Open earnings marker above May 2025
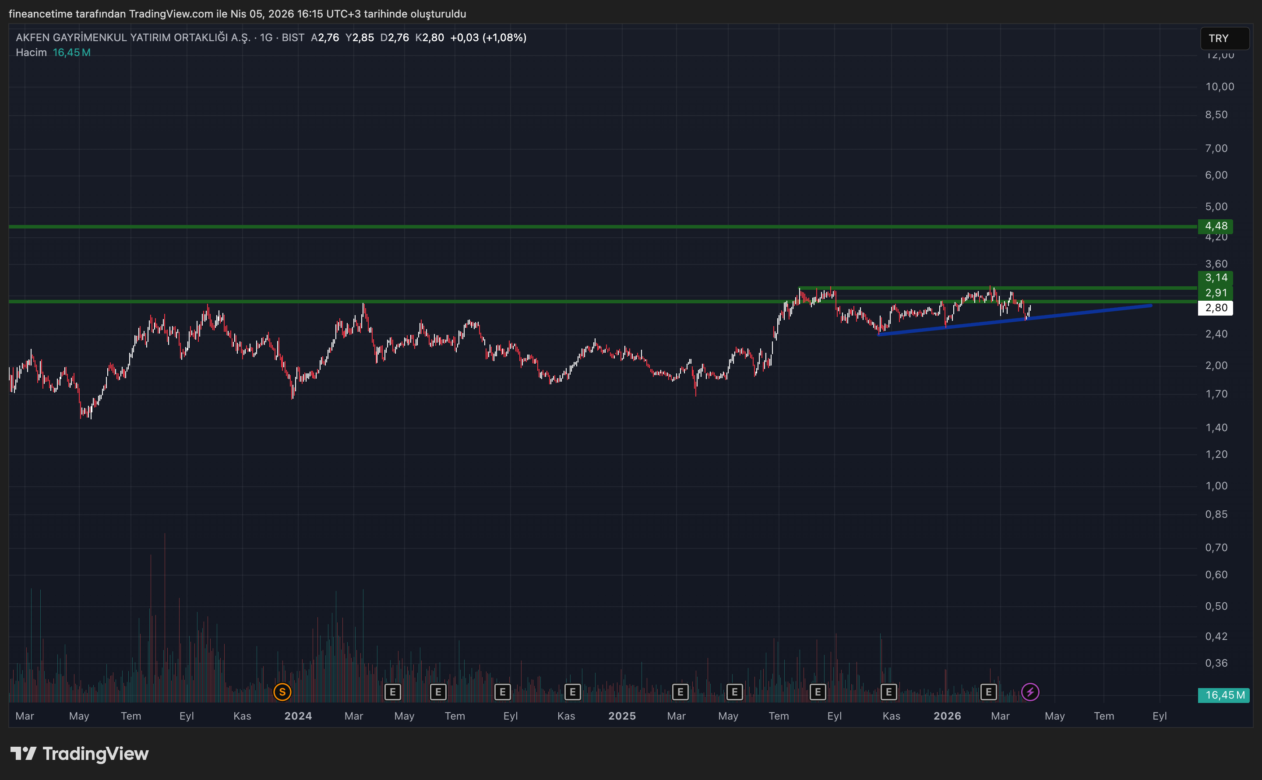 pyautogui.click(x=734, y=692)
